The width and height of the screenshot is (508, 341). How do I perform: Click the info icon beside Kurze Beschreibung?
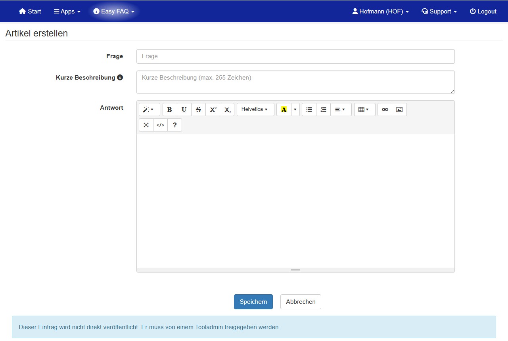[120, 78]
